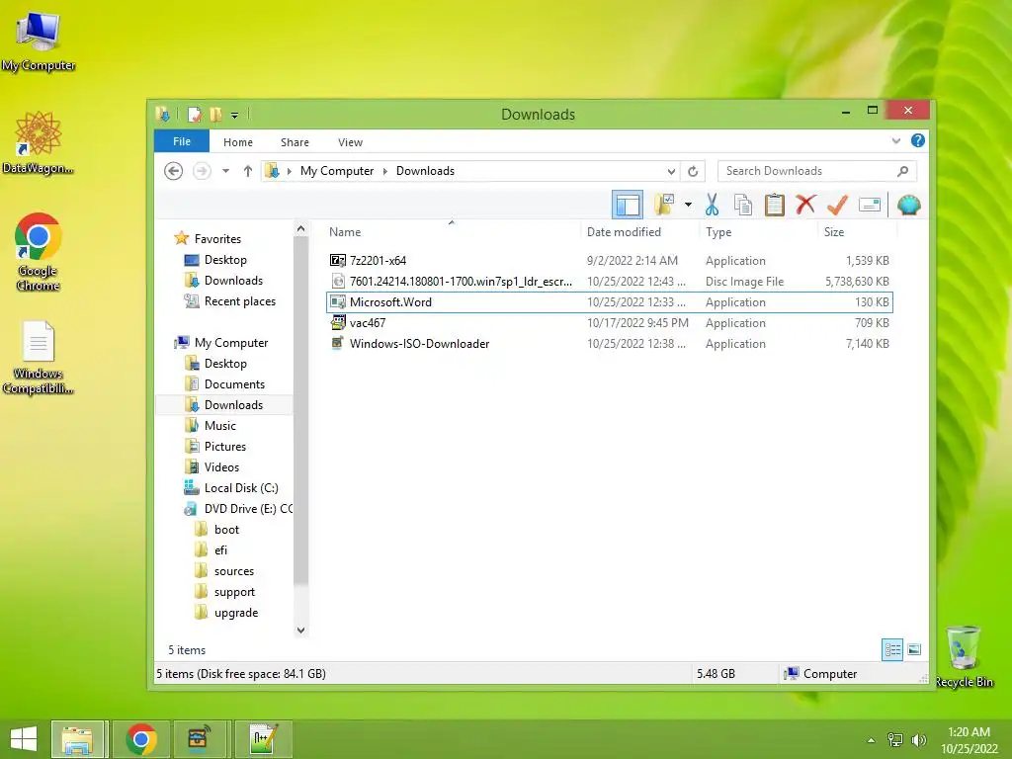Click navigation pane scroll down arrow

(300, 630)
